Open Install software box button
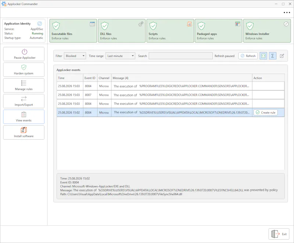The width and height of the screenshot is (294, 243). [24, 133]
